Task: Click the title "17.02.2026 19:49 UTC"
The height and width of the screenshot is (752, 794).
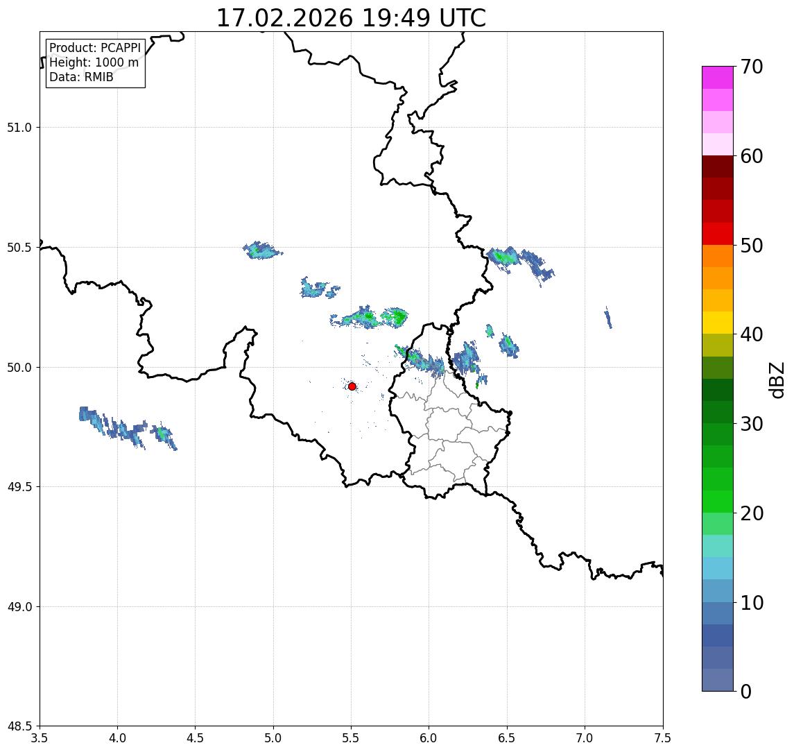Action: [x=351, y=18]
